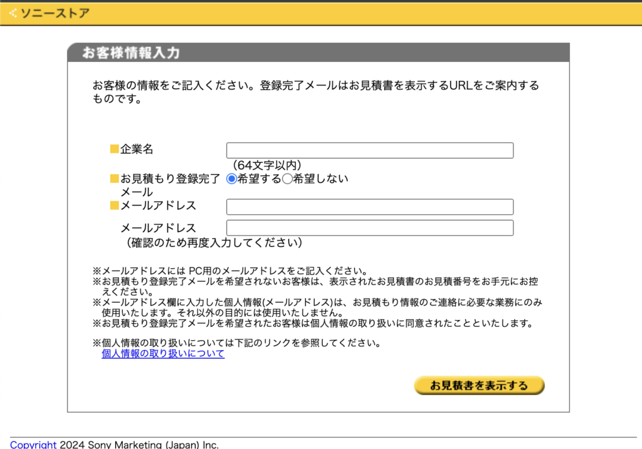642x449 pixels.
Task: Click the 確認のため再度入力してください hint text
Action: (x=214, y=242)
